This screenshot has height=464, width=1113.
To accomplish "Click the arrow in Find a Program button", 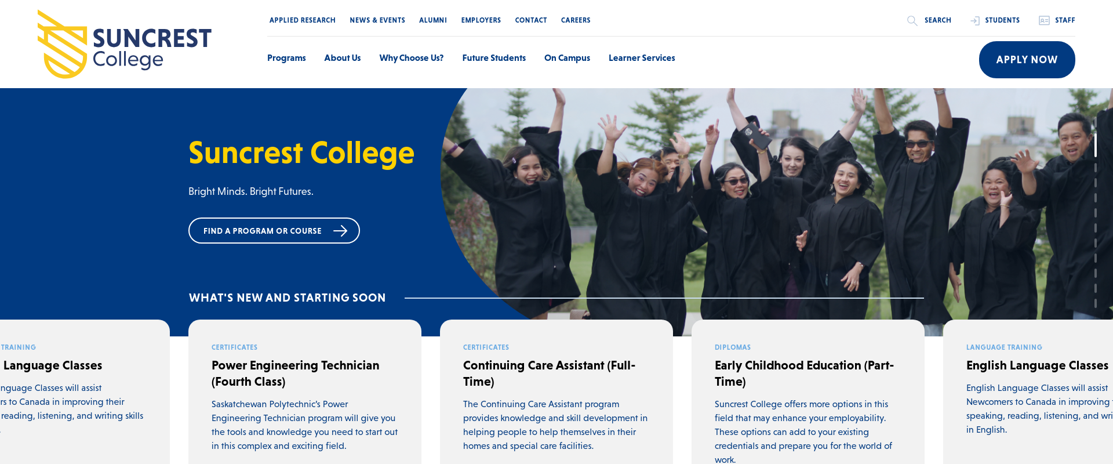I will [340, 231].
